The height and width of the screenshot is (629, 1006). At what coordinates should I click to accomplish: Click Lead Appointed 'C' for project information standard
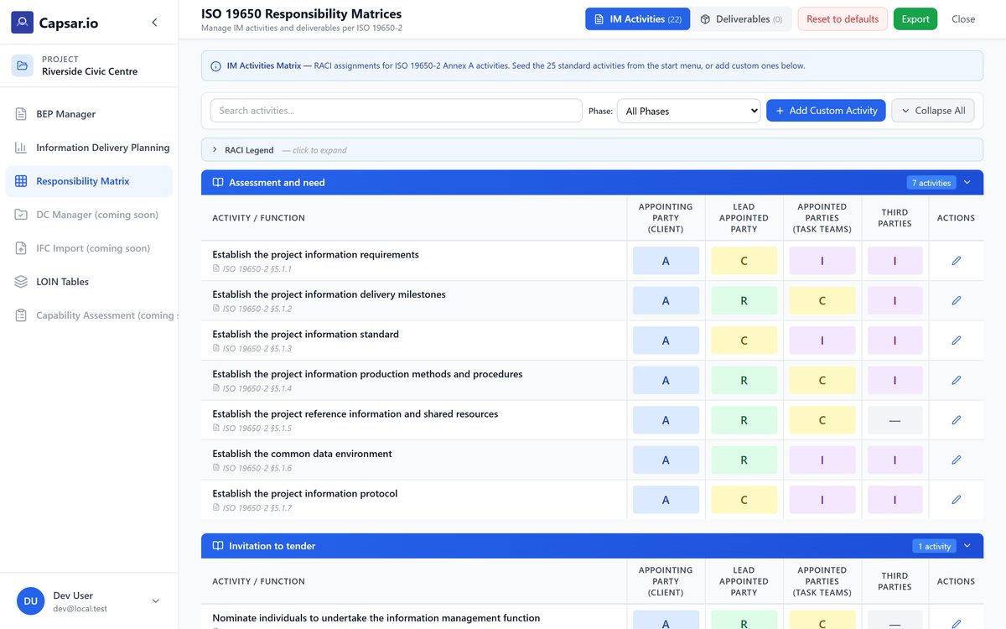(744, 340)
